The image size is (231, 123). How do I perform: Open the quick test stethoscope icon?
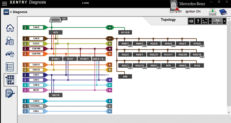click(10, 41)
